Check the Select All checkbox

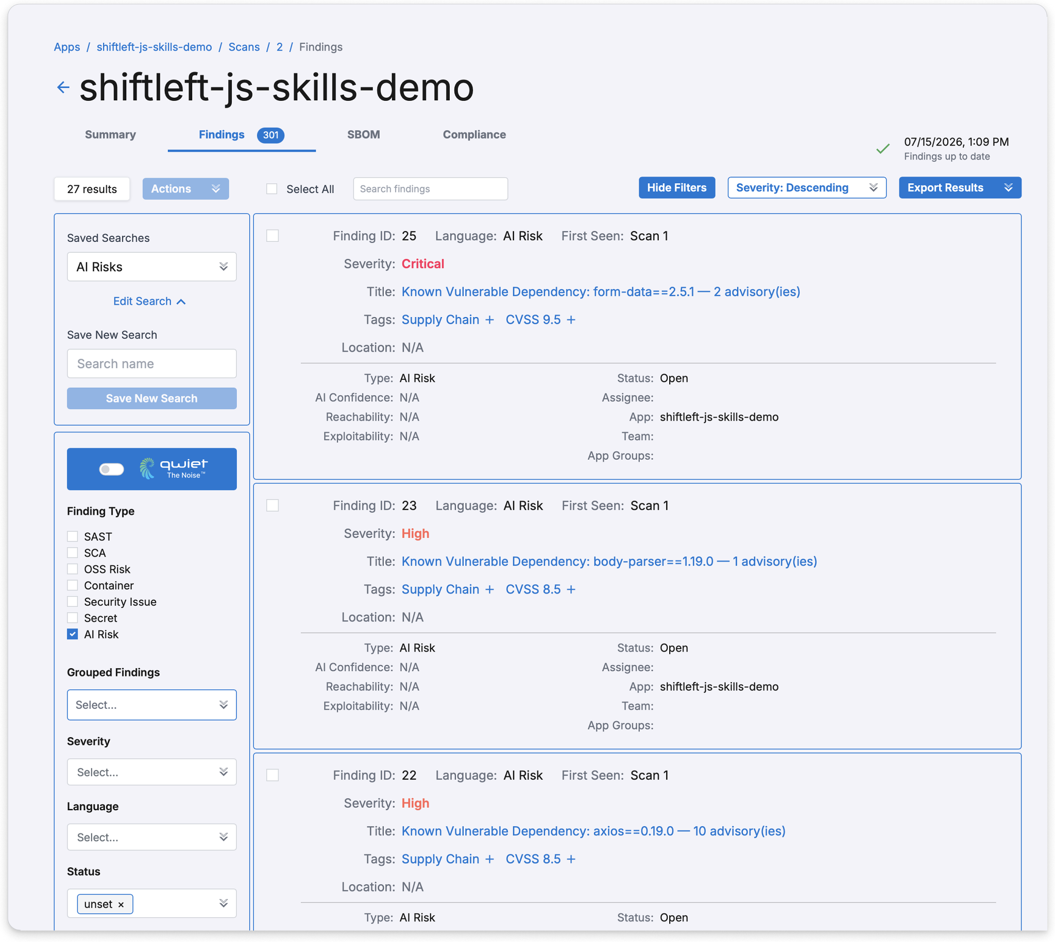pyautogui.click(x=272, y=189)
